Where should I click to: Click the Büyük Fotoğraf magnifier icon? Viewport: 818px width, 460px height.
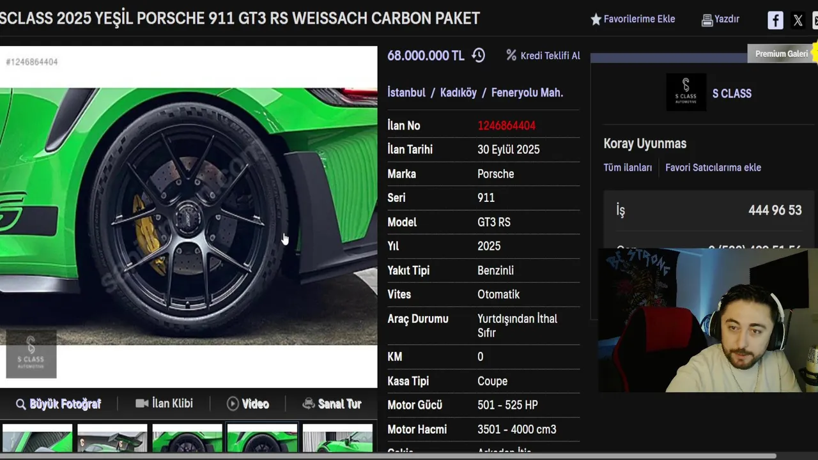coord(20,404)
